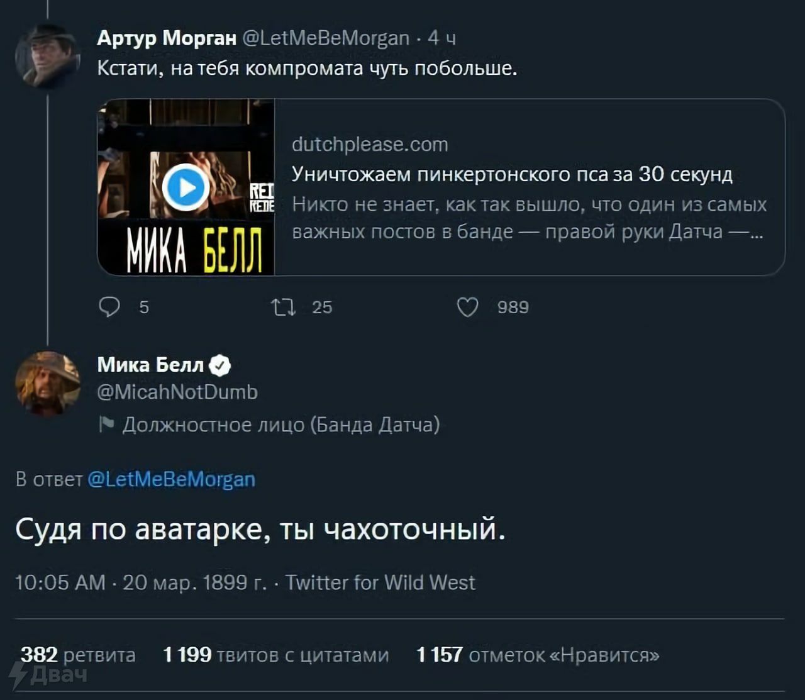This screenshot has height=700, width=805.
Task: Click the Должностное лицо (Банда Датча) label
Action: pos(280,425)
